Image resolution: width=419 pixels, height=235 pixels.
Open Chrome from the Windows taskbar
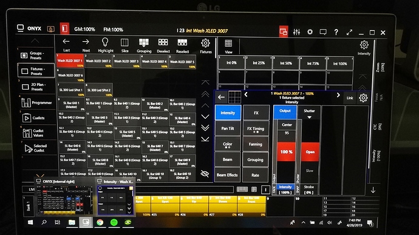pos(100,222)
